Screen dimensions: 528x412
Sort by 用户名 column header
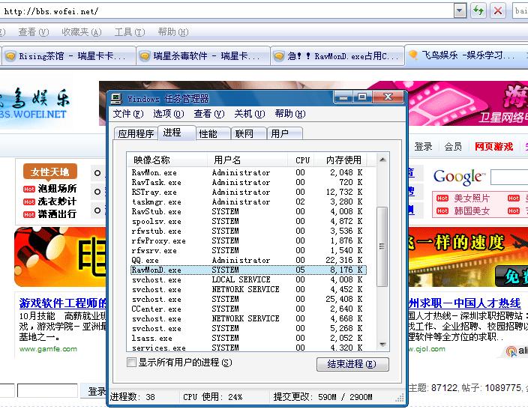[247, 160]
